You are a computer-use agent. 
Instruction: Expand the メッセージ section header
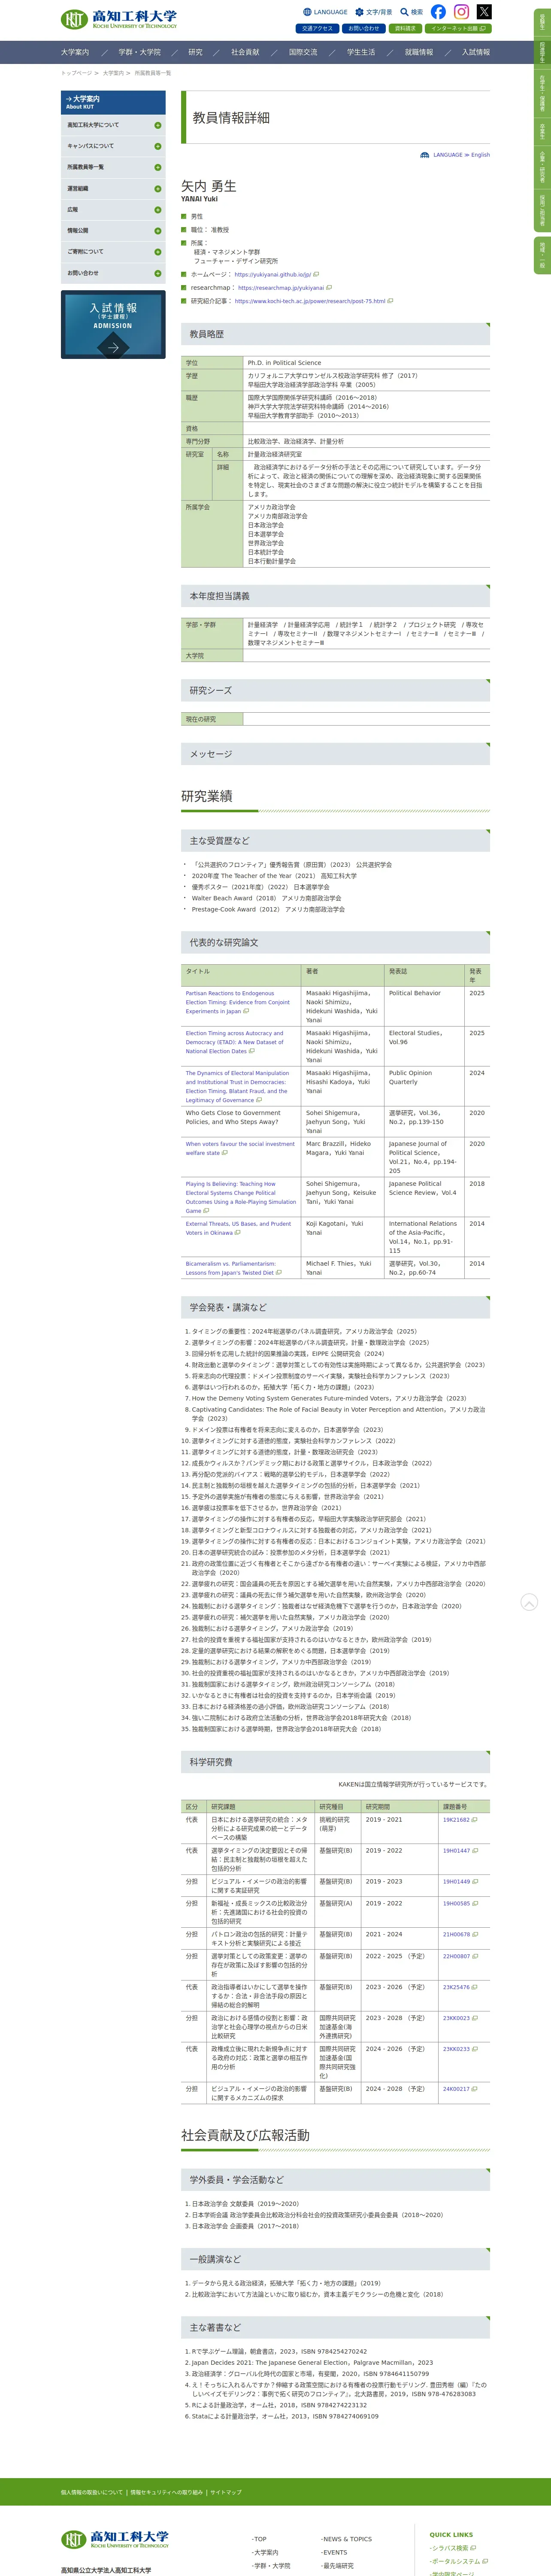click(335, 754)
